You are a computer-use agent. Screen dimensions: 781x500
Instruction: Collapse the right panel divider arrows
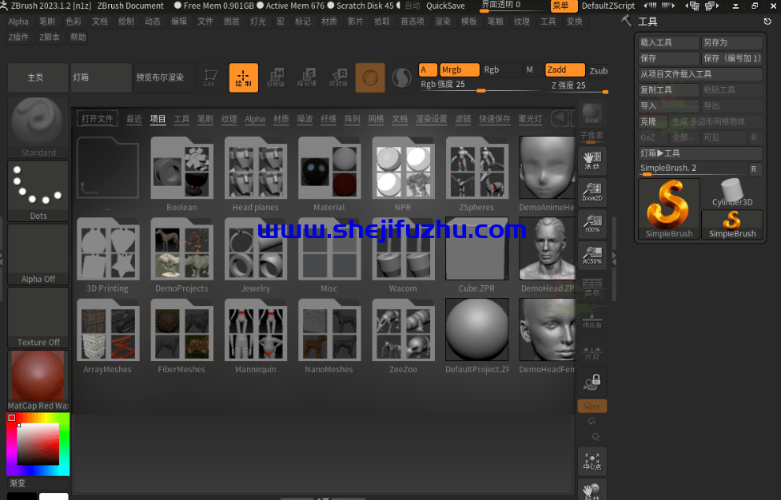tap(614, 258)
